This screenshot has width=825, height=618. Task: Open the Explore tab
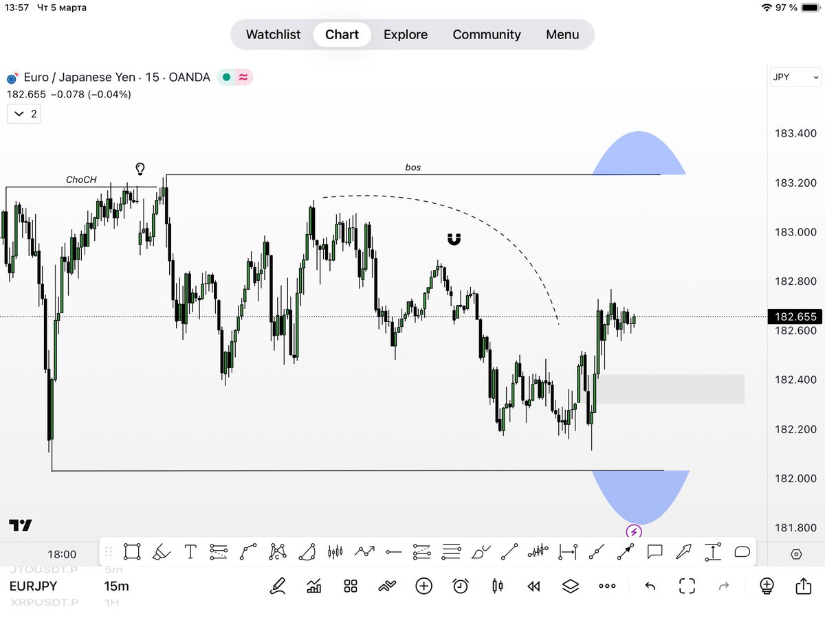[406, 34]
